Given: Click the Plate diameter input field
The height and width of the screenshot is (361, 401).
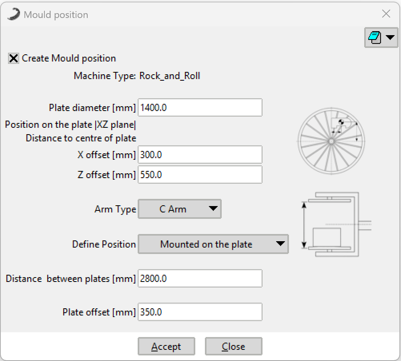Looking at the screenshot, I should [200, 107].
